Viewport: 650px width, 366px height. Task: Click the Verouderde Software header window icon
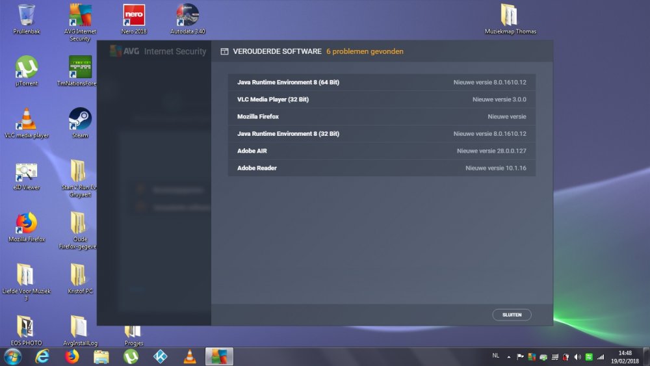(224, 51)
